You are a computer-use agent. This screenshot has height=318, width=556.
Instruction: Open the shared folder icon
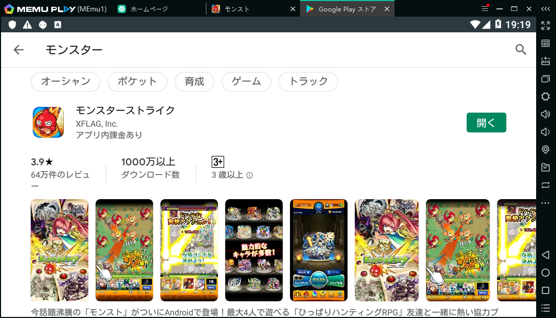546,167
